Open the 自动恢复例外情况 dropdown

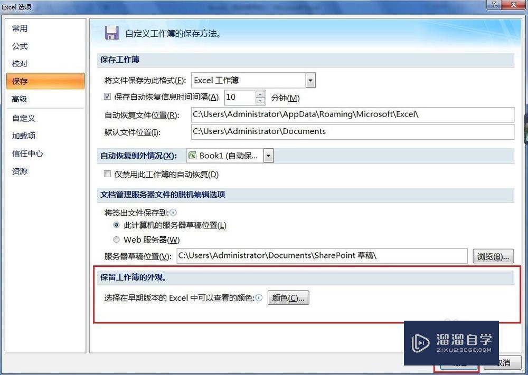click(x=268, y=155)
